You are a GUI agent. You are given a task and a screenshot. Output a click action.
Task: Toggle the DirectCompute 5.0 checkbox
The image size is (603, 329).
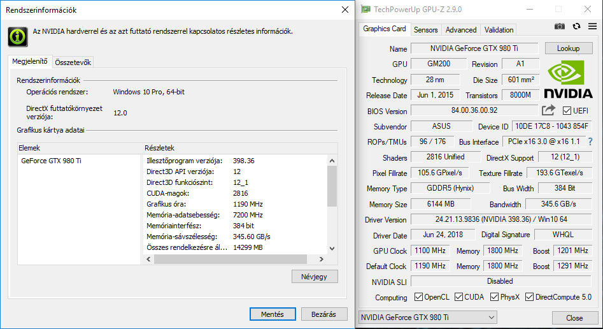(x=529, y=297)
